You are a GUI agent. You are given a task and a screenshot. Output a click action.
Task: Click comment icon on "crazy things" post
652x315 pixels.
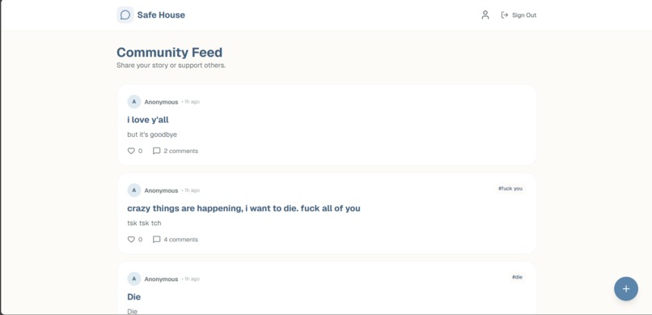point(156,240)
